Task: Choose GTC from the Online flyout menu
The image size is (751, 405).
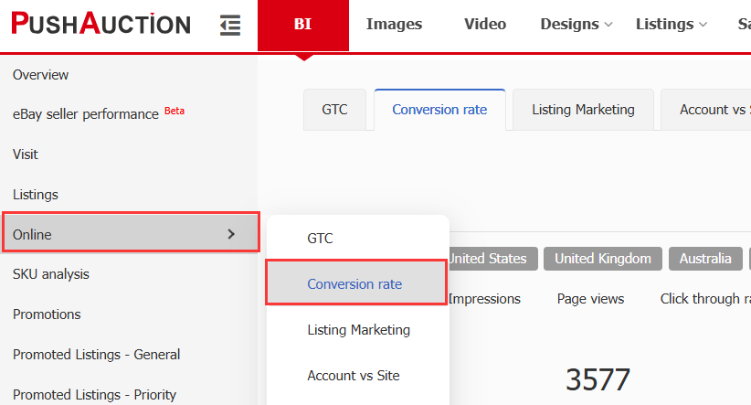Action: point(320,239)
